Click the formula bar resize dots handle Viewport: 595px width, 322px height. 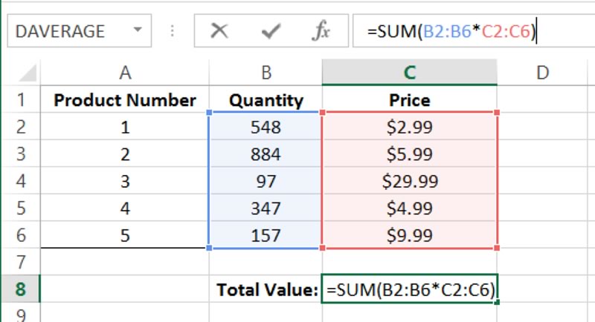173,31
